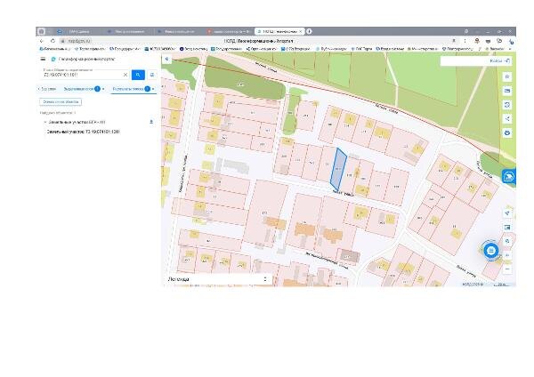Go back to the previous panel tab

tap(46, 89)
